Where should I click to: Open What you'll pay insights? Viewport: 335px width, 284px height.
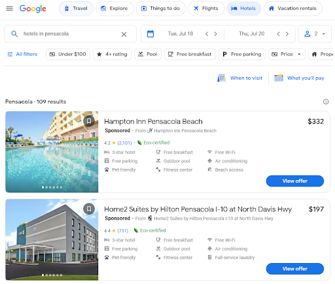point(299,78)
